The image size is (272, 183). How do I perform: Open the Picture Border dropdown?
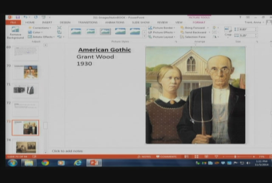(161, 27)
